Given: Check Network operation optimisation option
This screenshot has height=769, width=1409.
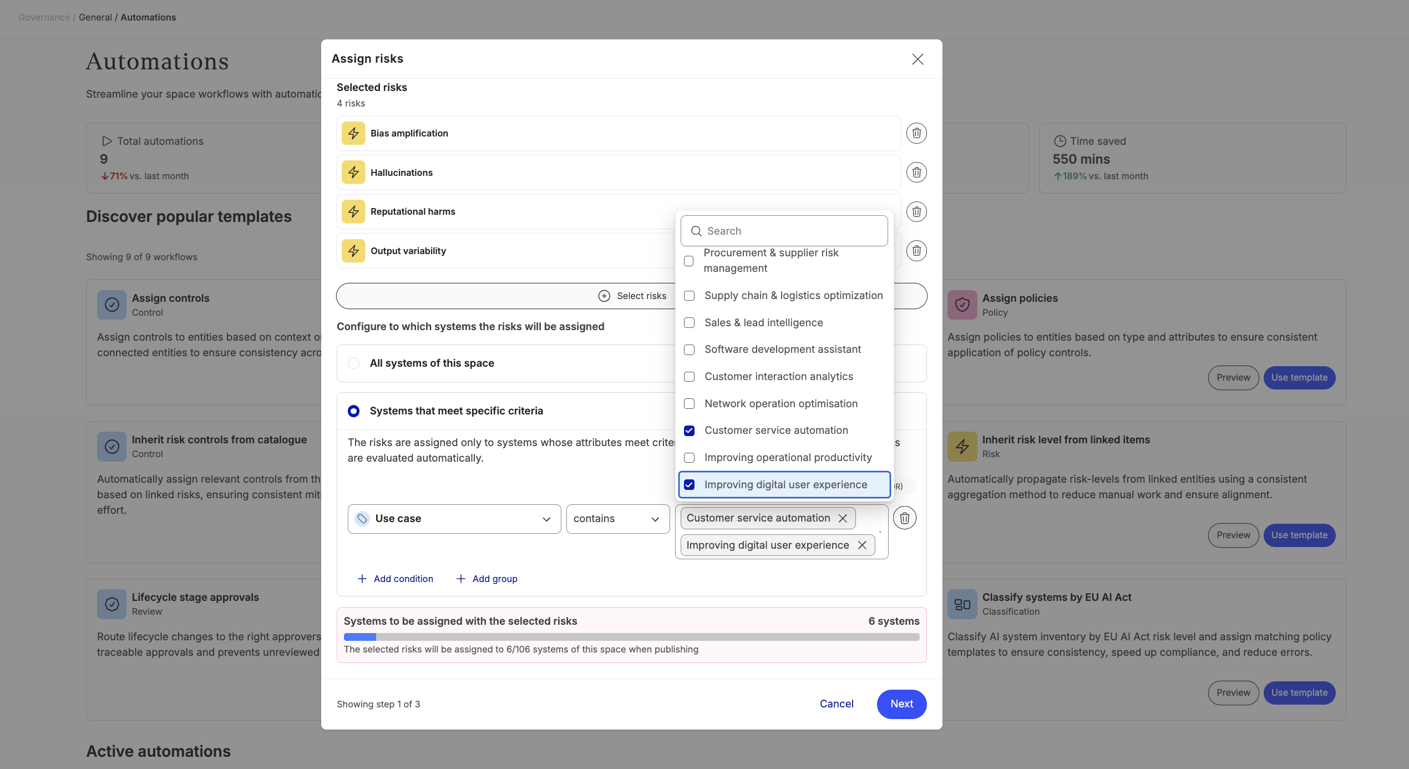Looking at the screenshot, I should tap(689, 404).
